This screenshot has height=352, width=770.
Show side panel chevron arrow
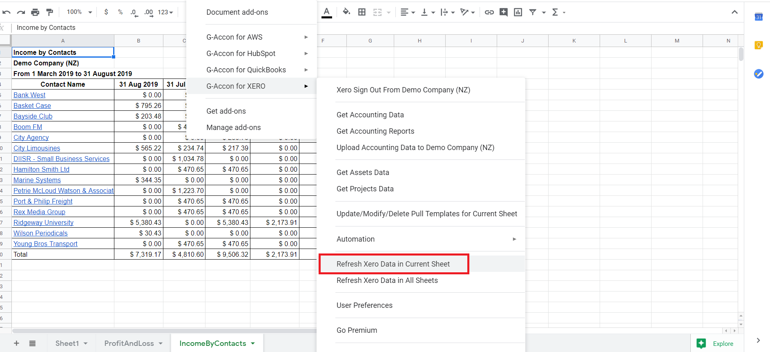pyautogui.click(x=758, y=340)
